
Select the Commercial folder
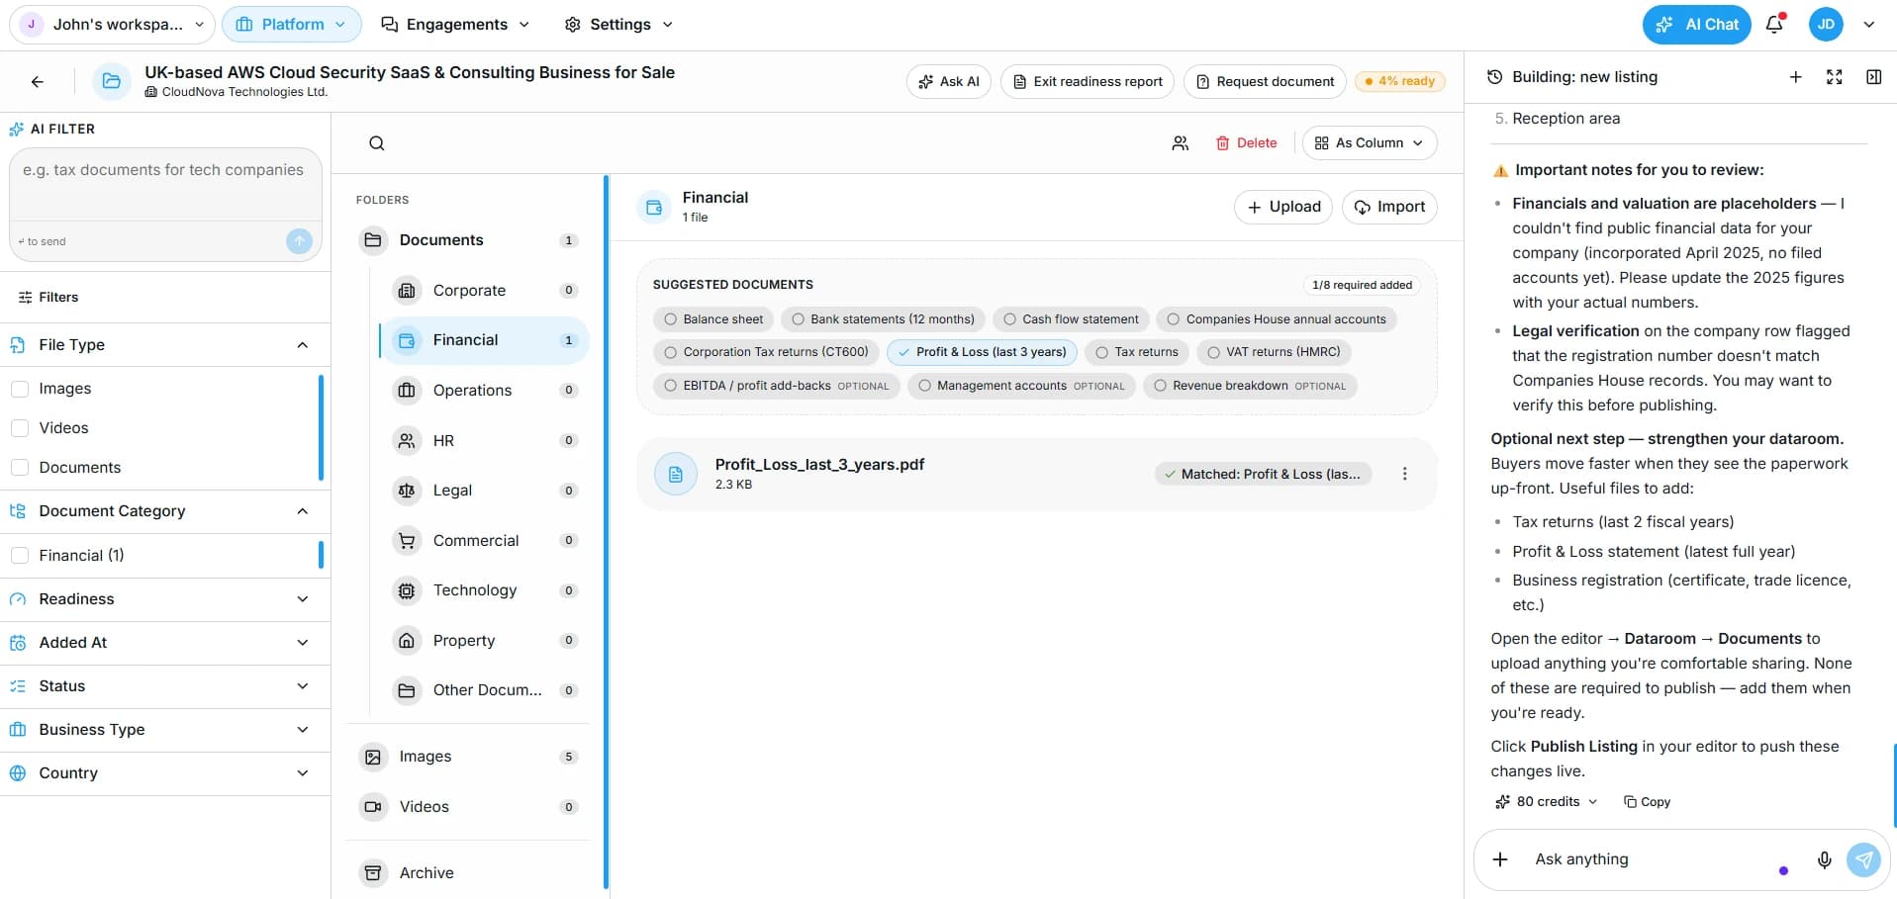pyautogui.click(x=485, y=540)
